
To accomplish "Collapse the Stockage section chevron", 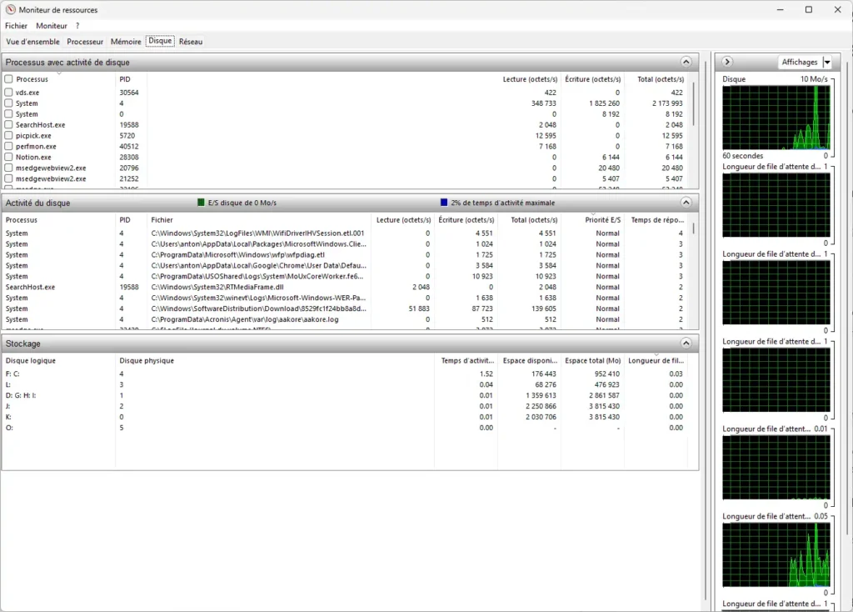I will point(686,343).
